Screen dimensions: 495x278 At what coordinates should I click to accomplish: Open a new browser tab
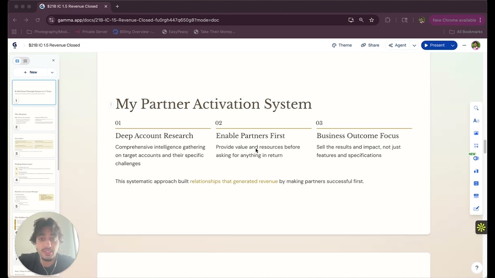tap(117, 6)
